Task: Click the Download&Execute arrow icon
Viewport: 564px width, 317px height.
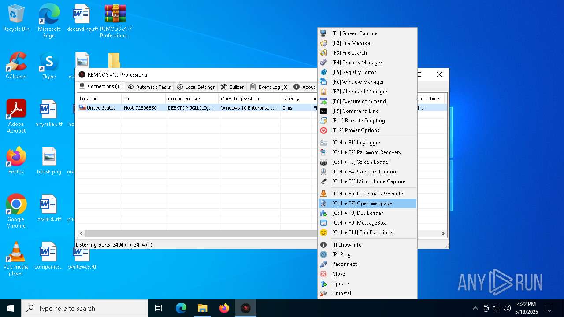Action: (323, 194)
